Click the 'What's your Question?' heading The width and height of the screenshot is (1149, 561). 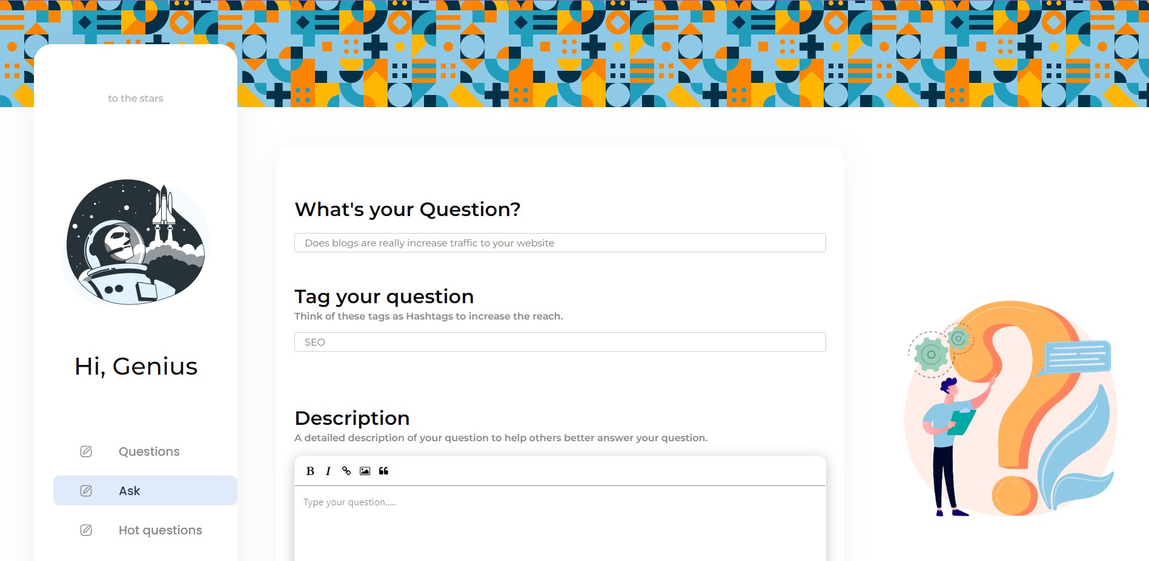pyautogui.click(x=407, y=209)
